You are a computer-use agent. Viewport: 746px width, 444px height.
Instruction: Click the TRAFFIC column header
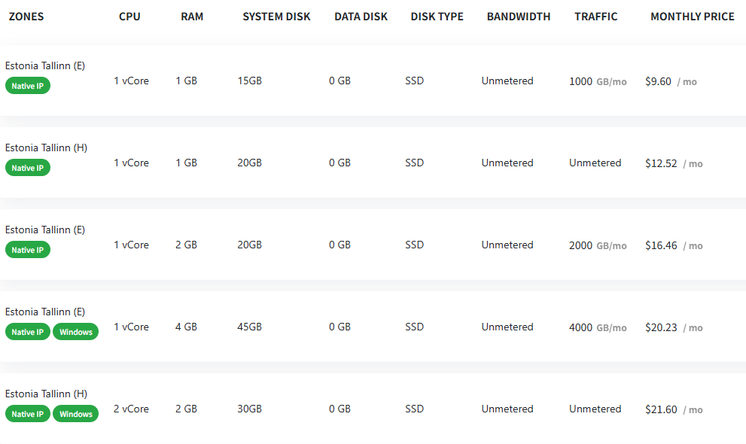(x=595, y=17)
